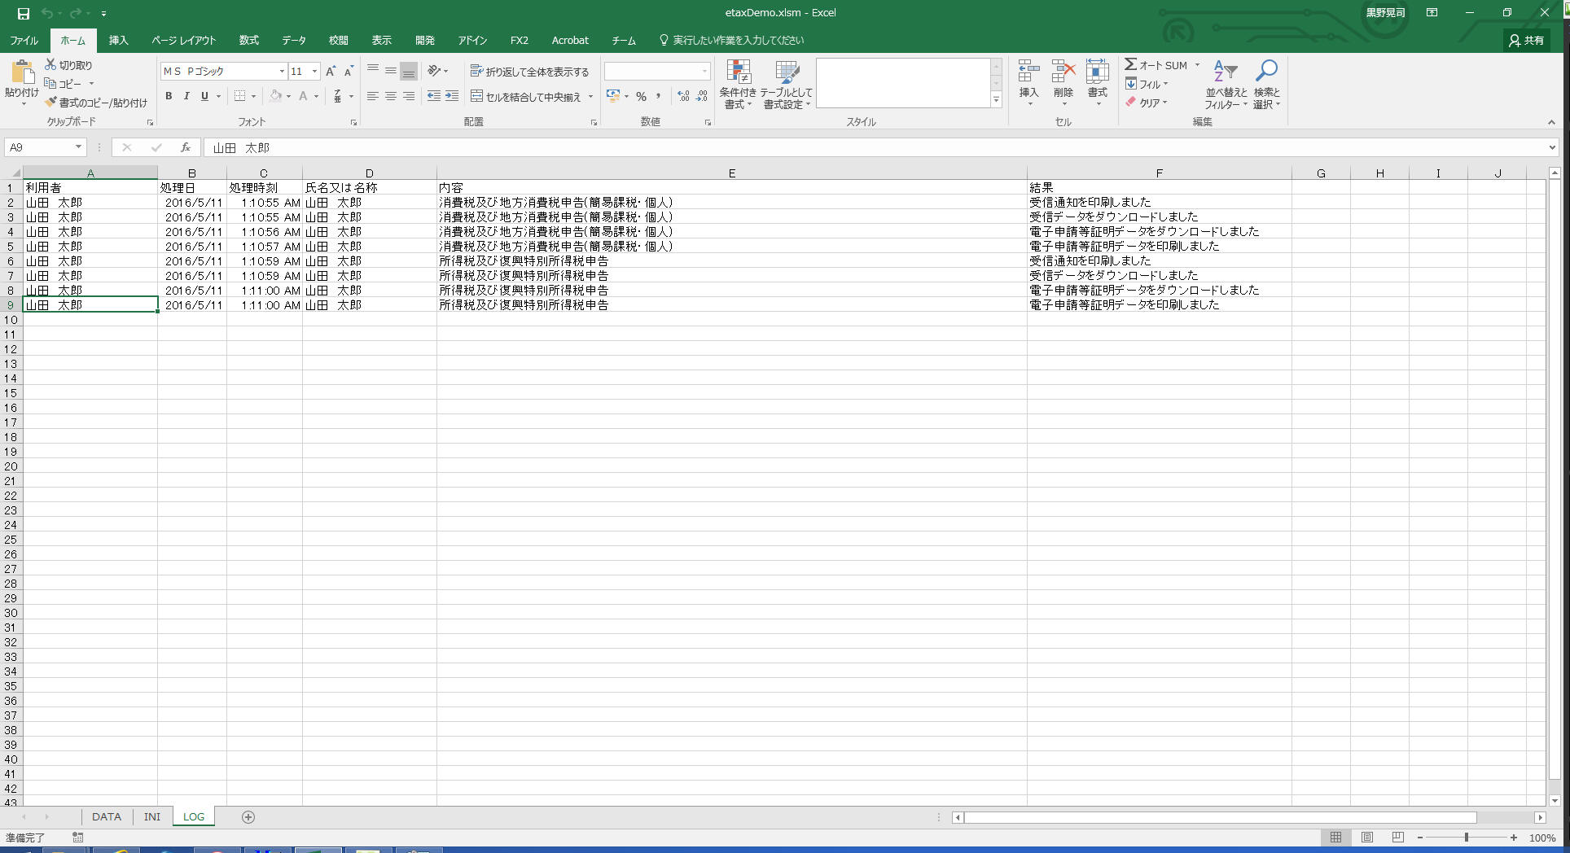Screen dimensions: 1570x853
Task: Open the 挿入 (Insert) ribbon tab
Action: coord(118,40)
